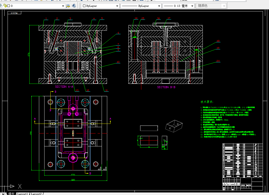This screenshot has height=195, width=269.
Task: Click part callout number 20
Action: pyautogui.click(x=218, y=61)
